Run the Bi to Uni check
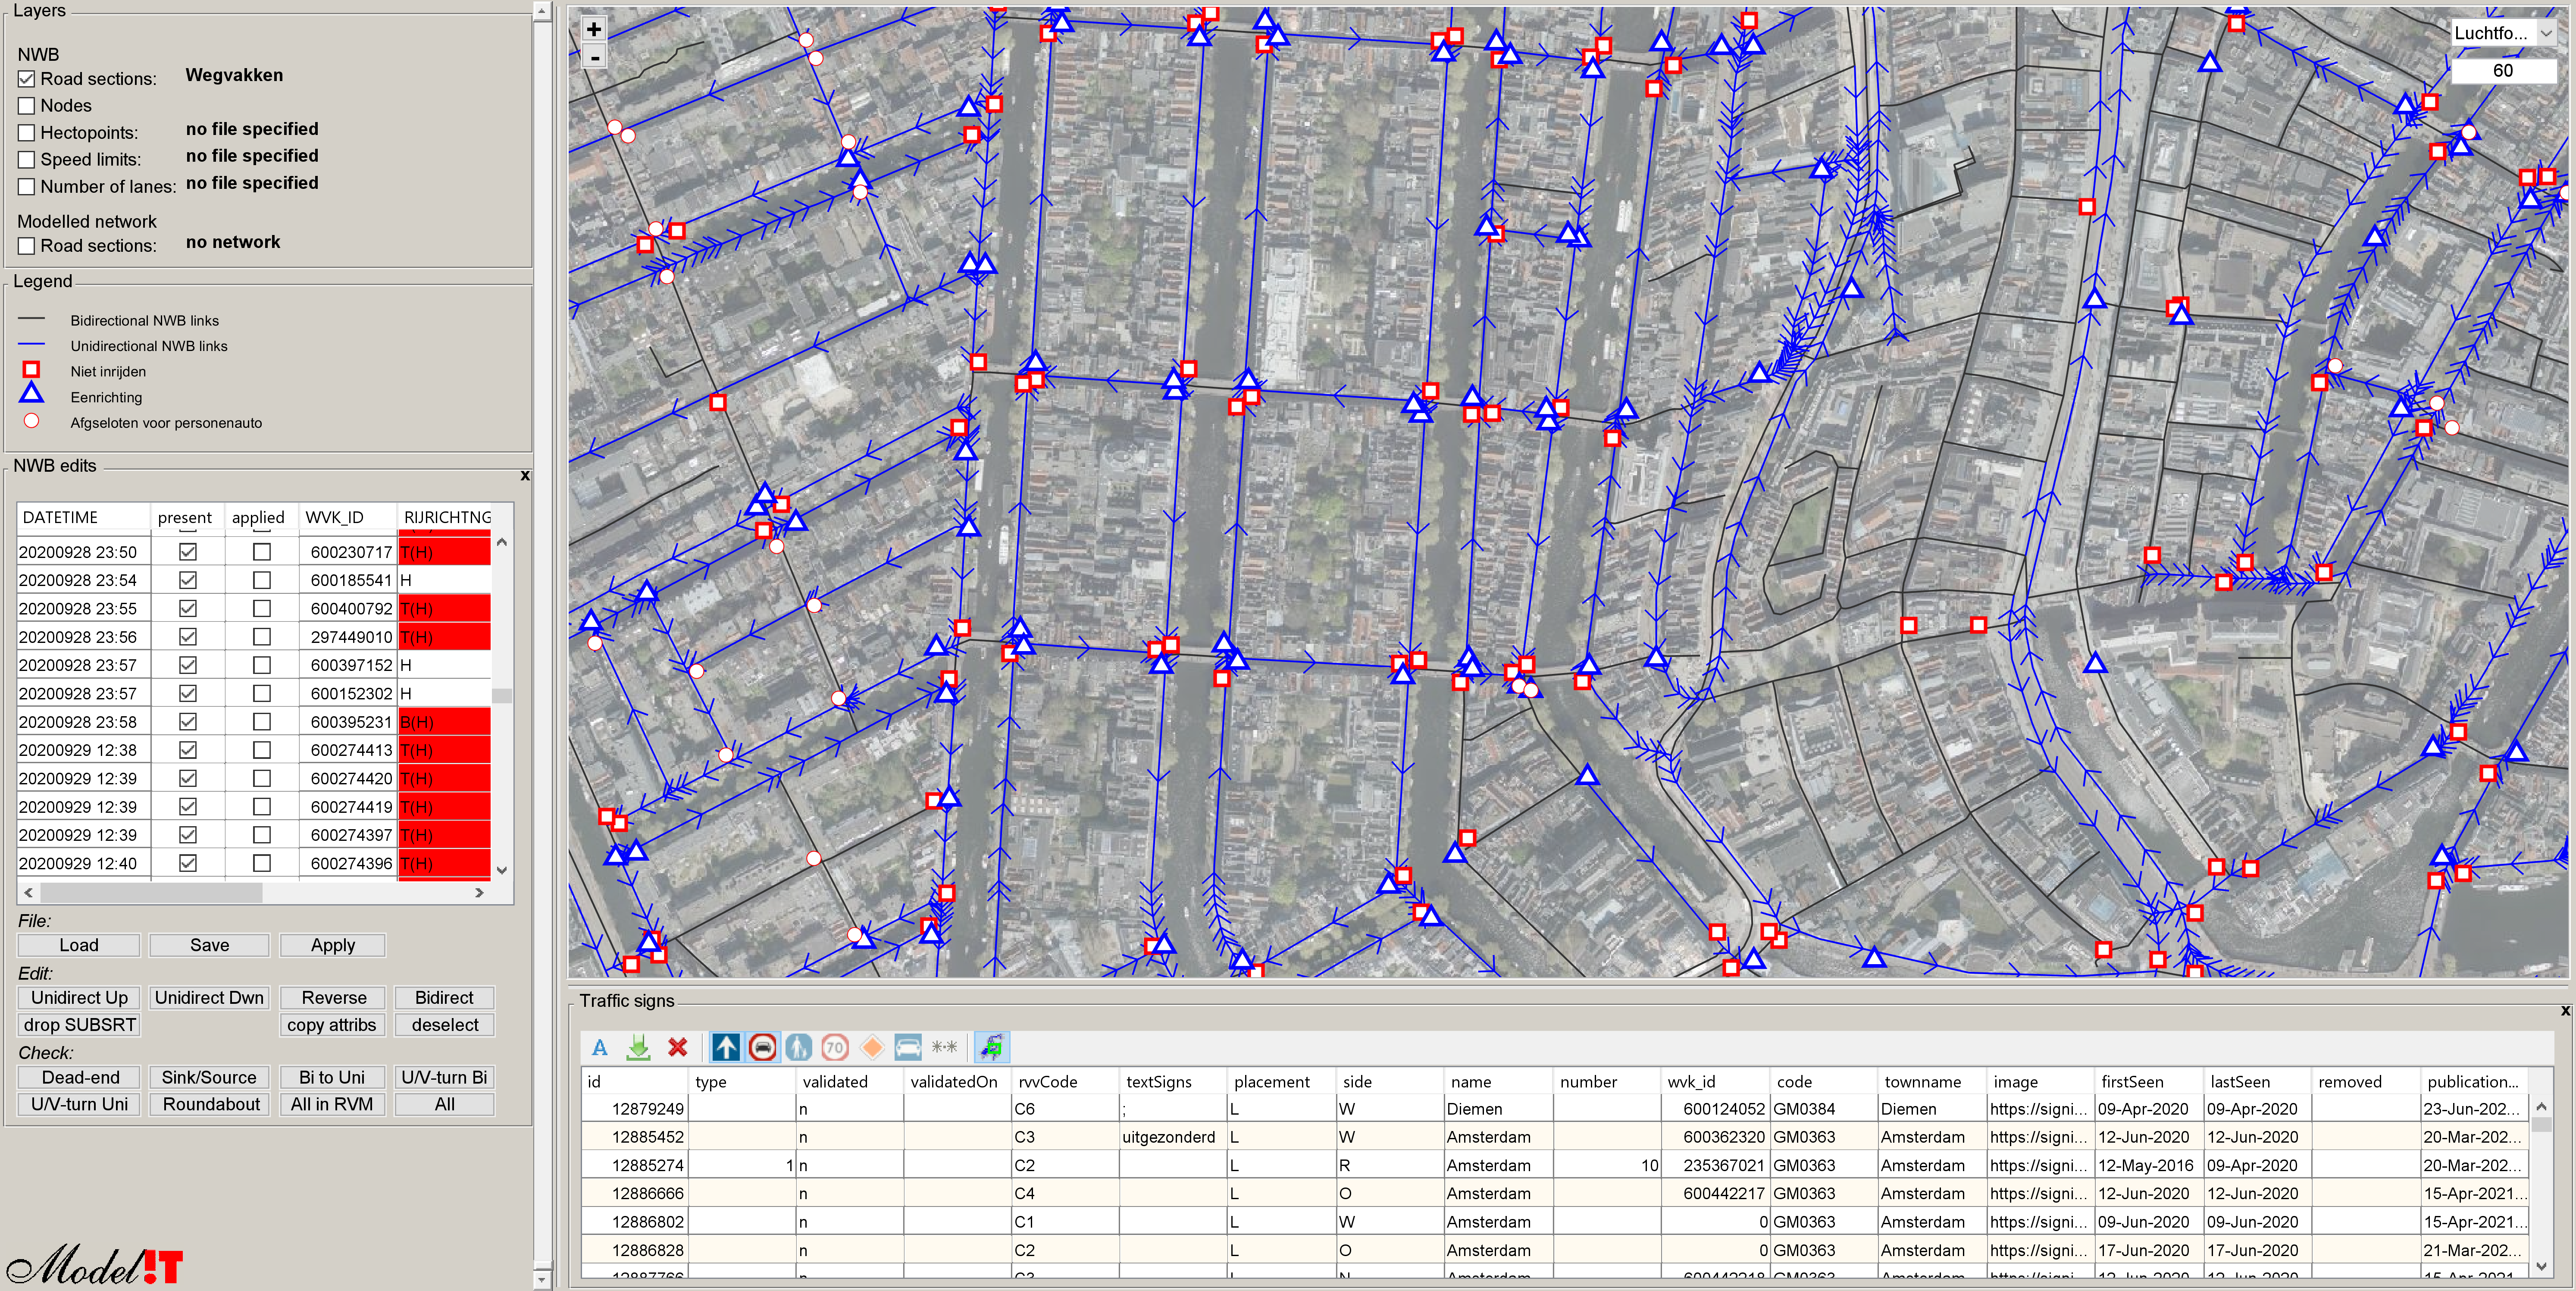2576x1291 pixels. pos(332,1077)
